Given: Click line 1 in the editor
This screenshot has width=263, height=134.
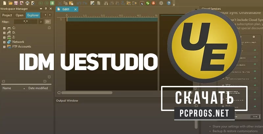Looking at the screenshot, I should point(111,19).
